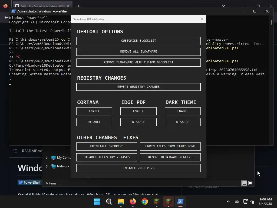Open first Minecraft block taskbar icon
Screen dimensions: 277x208
tap(157, 201)
